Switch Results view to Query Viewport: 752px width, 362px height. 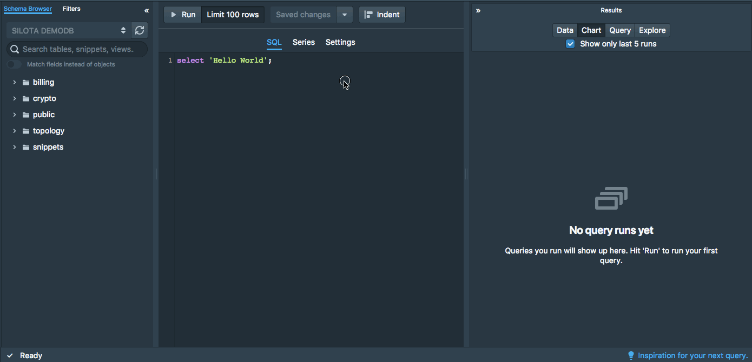click(x=620, y=30)
